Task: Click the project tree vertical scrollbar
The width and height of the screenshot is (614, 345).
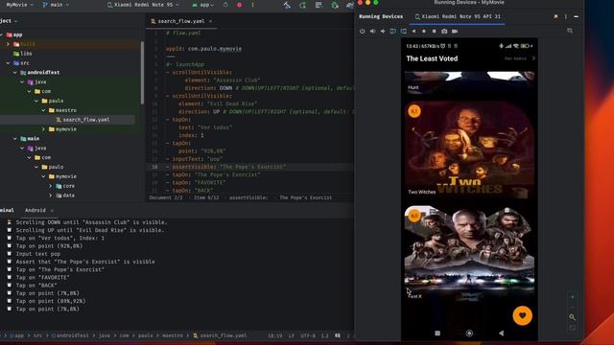Action: (x=142, y=73)
